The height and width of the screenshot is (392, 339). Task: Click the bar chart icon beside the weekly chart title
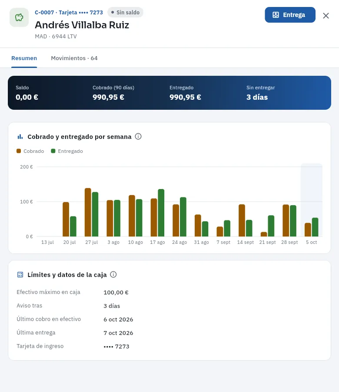pyautogui.click(x=20, y=137)
